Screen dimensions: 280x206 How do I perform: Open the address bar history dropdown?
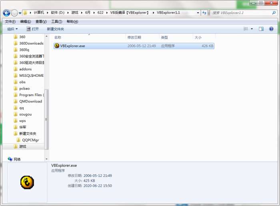pyautogui.click(x=198, y=13)
